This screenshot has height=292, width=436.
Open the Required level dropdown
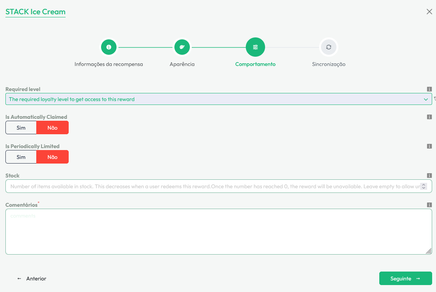coord(218,99)
